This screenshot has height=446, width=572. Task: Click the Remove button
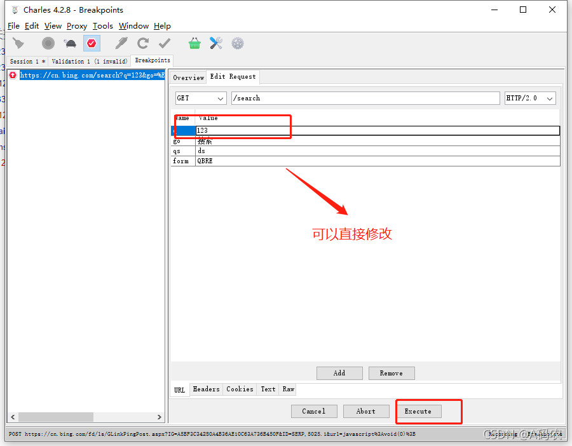(x=391, y=373)
